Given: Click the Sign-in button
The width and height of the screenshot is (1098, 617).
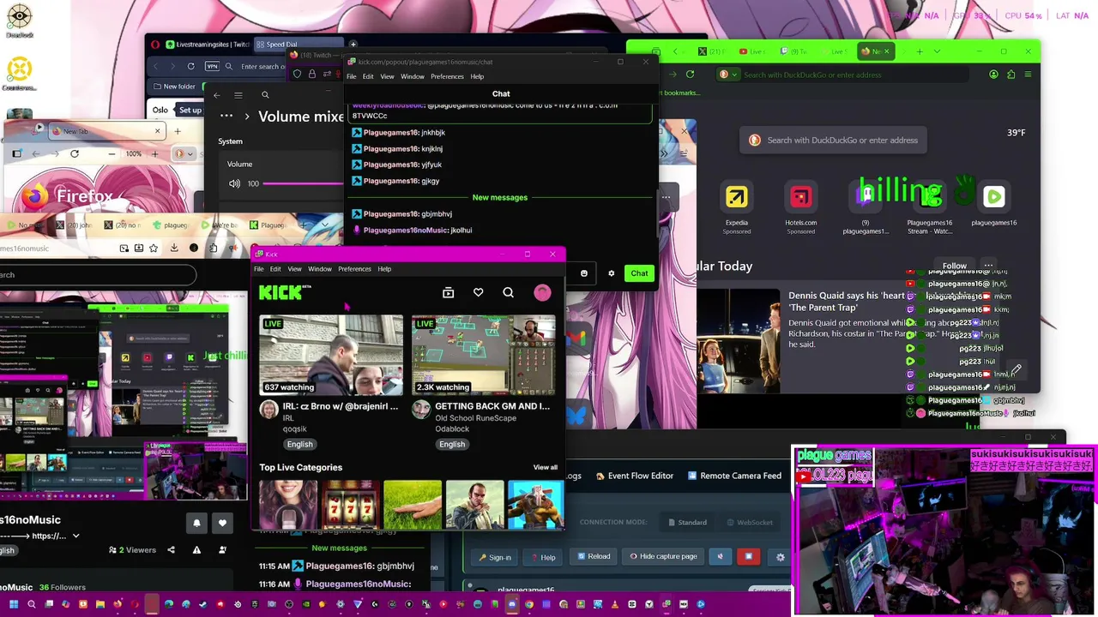Looking at the screenshot, I should click(x=495, y=557).
